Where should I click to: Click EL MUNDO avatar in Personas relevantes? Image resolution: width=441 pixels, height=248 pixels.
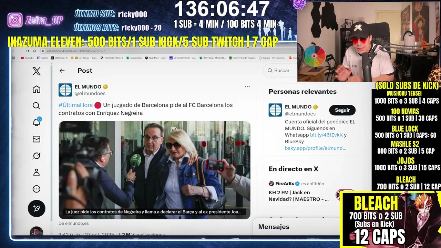275,110
